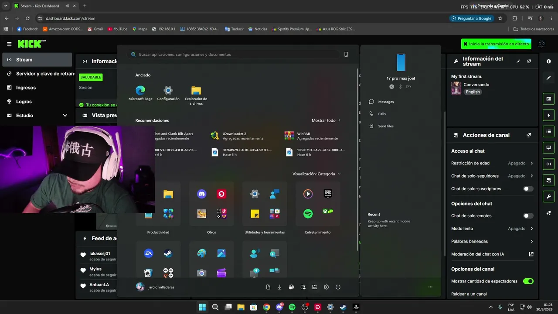Open Paint from the Start menu categories
This screenshot has height=314, width=558.
click(x=201, y=253)
